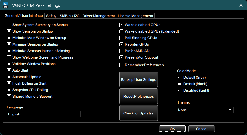
Task: Expand the Theme dropdown set to None
Action: pyautogui.click(x=205, y=110)
